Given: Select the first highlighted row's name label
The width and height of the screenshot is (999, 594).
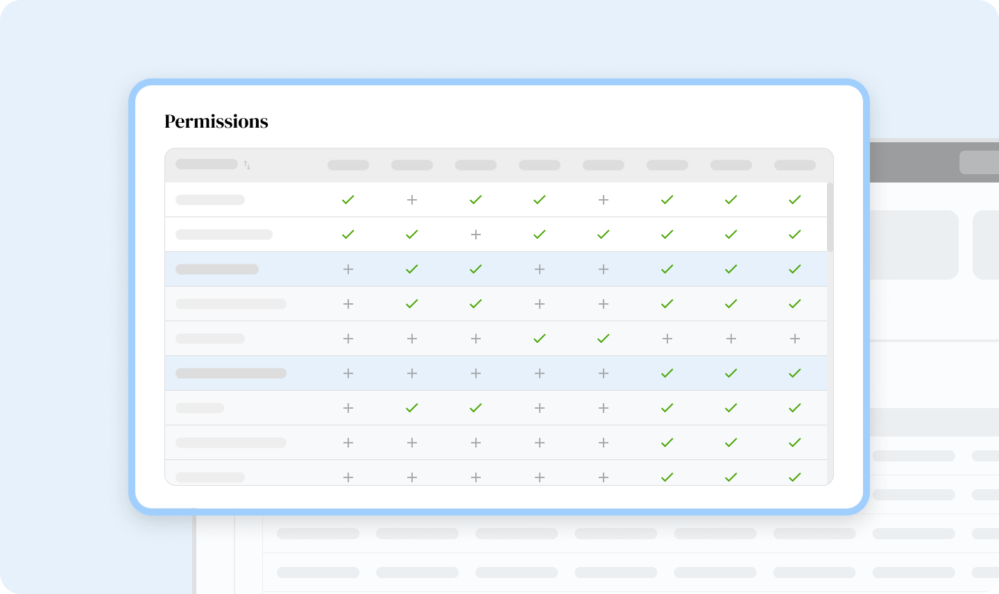Looking at the screenshot, I should point(217,269).
